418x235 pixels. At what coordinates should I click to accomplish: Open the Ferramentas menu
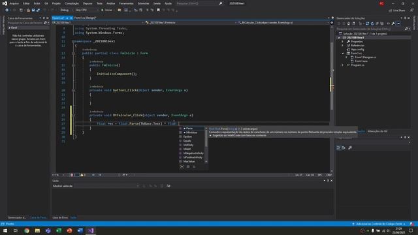[x=126, y=3]
